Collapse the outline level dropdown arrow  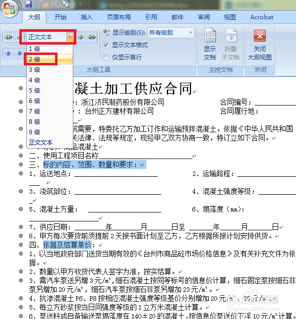point(69,37)
